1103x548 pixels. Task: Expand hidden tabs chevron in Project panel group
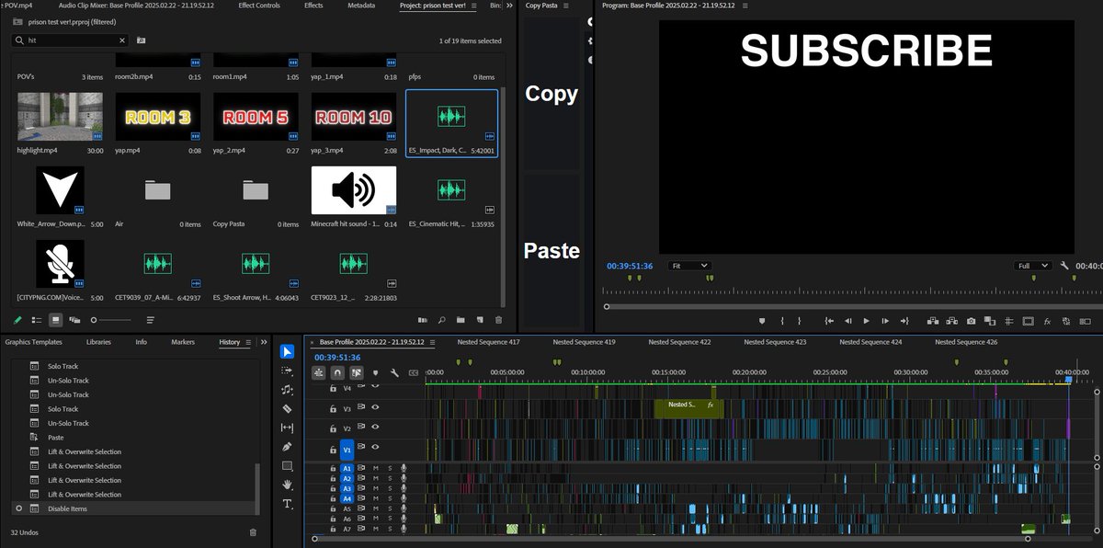point(510,6)
